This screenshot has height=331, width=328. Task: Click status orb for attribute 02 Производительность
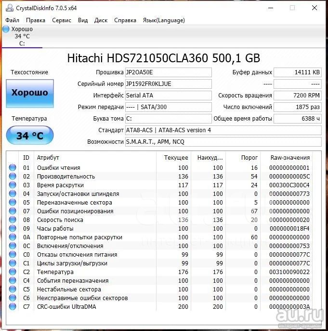tap(13, 176)
